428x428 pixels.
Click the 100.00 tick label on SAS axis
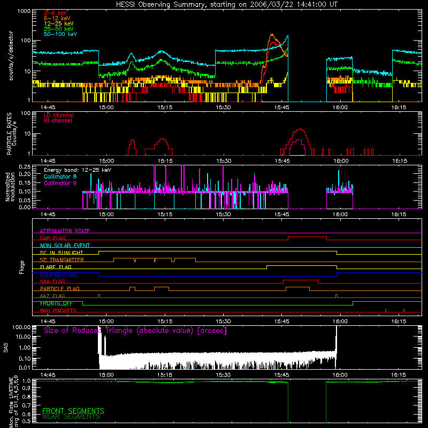click(21, 327)
